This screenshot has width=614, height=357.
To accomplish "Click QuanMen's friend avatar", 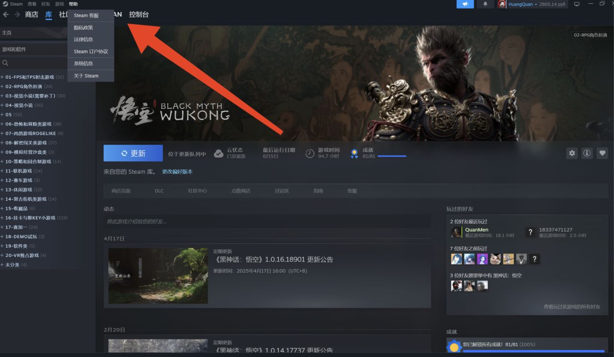I will [x=457, y=232].
